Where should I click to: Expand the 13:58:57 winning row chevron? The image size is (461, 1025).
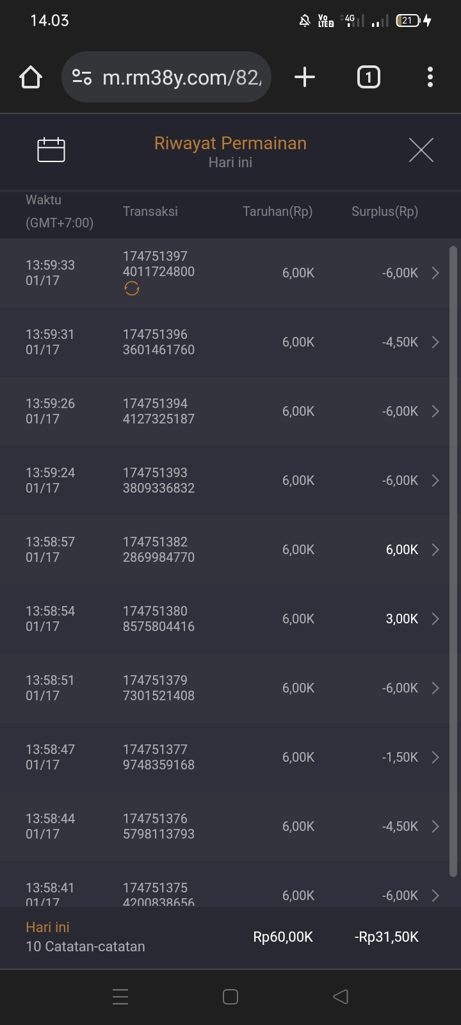coord(435,550)
